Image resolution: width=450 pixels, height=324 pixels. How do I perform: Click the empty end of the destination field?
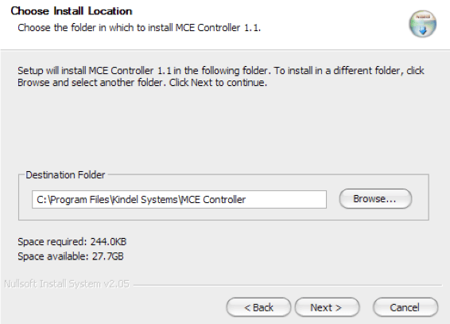285,199
